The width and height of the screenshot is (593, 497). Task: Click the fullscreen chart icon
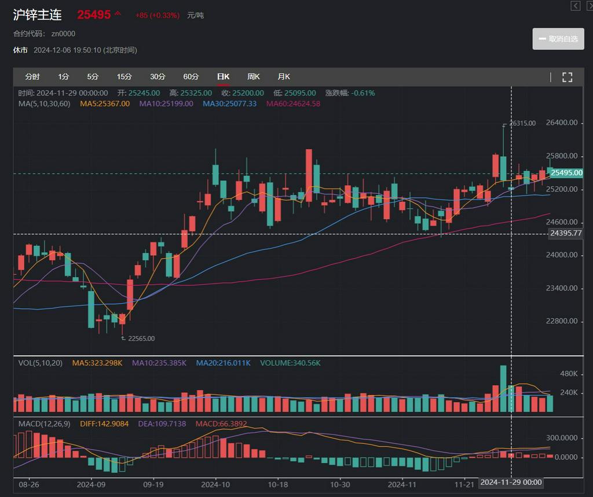click(x=568, y=77)
